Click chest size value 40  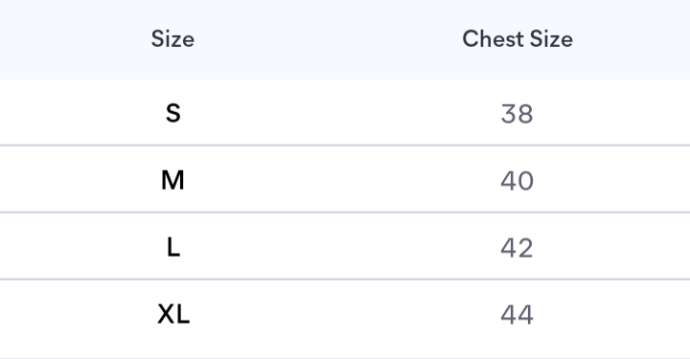517,181
